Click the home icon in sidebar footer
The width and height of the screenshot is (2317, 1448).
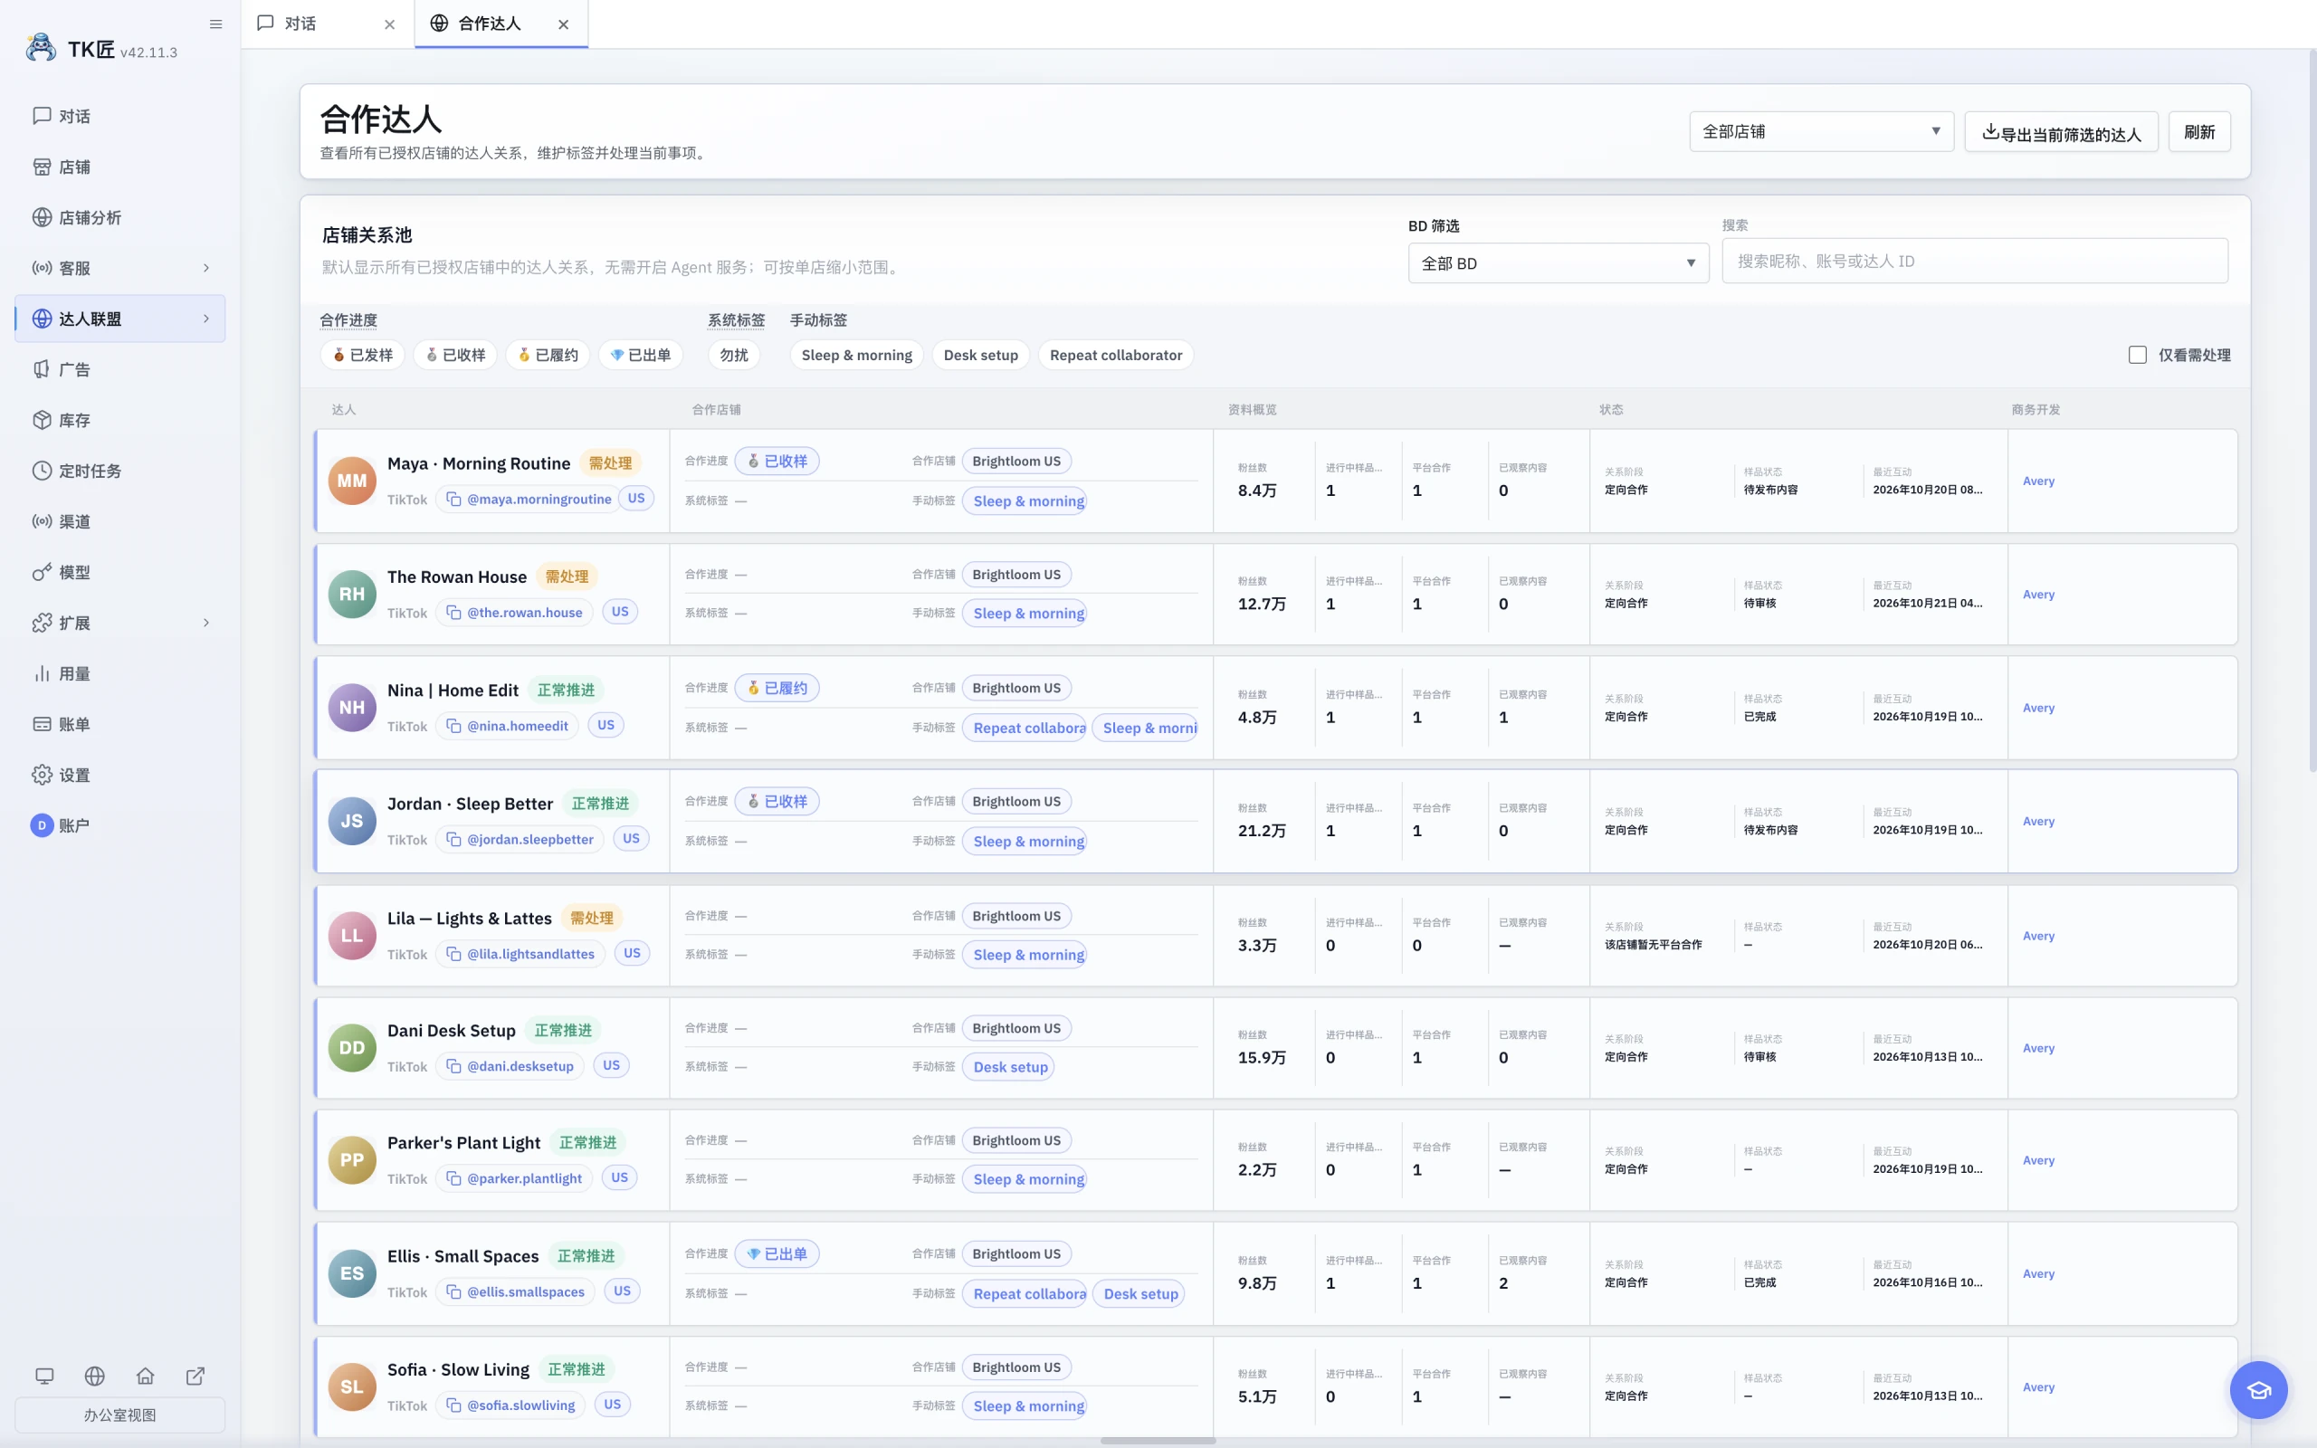(x=146, y=1377)
